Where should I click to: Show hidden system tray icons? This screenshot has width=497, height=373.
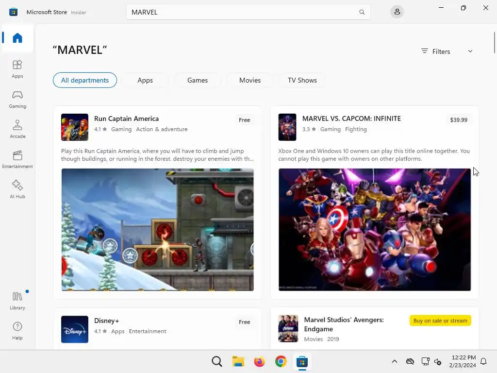coord(394,361)
